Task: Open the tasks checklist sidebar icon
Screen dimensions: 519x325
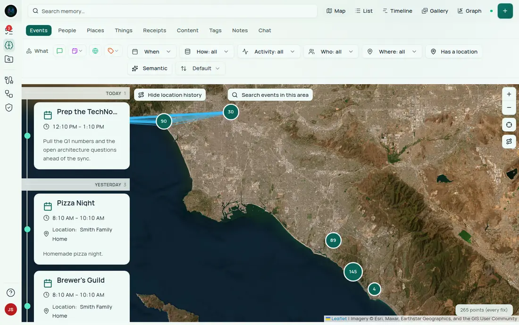Action: (9, 31)
